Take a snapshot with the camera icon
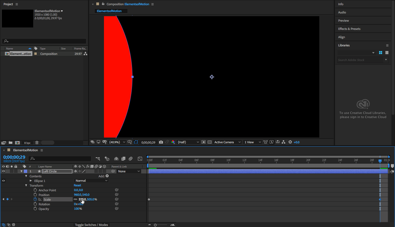 tap(161, 142)
